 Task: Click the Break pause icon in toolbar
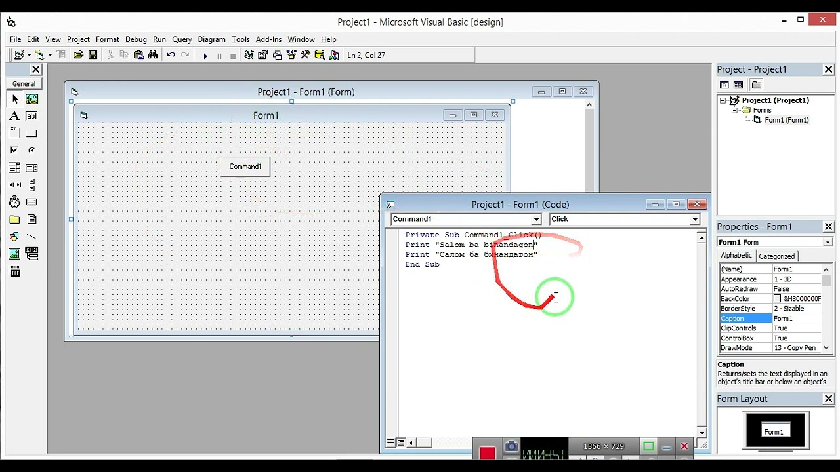(219, 56)
